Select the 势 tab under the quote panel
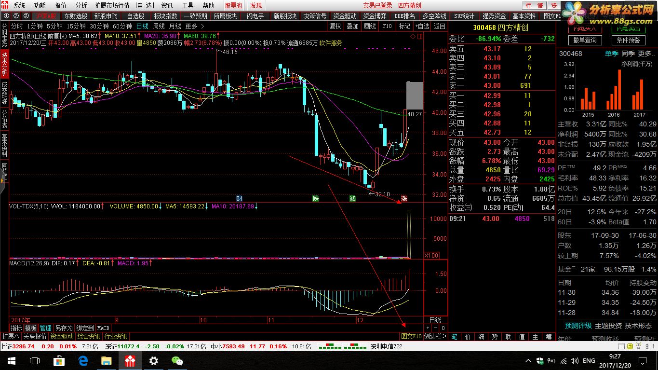Screen dimensions: 658x370 point(495,337)
